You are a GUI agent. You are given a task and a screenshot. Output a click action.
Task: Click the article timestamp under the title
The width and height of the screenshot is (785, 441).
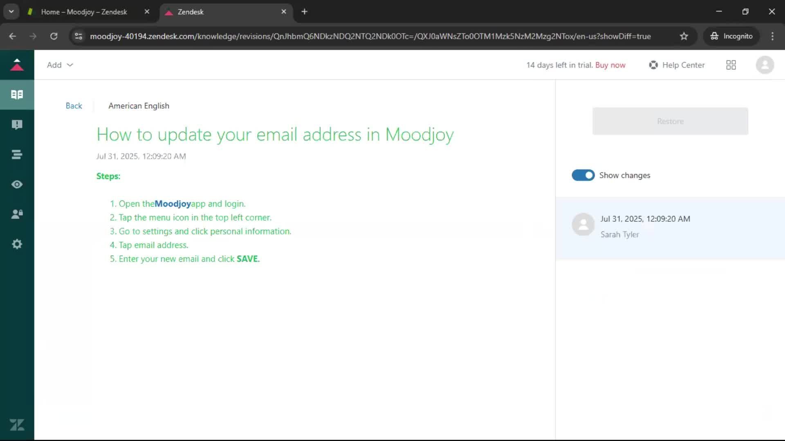coord(141,156)
